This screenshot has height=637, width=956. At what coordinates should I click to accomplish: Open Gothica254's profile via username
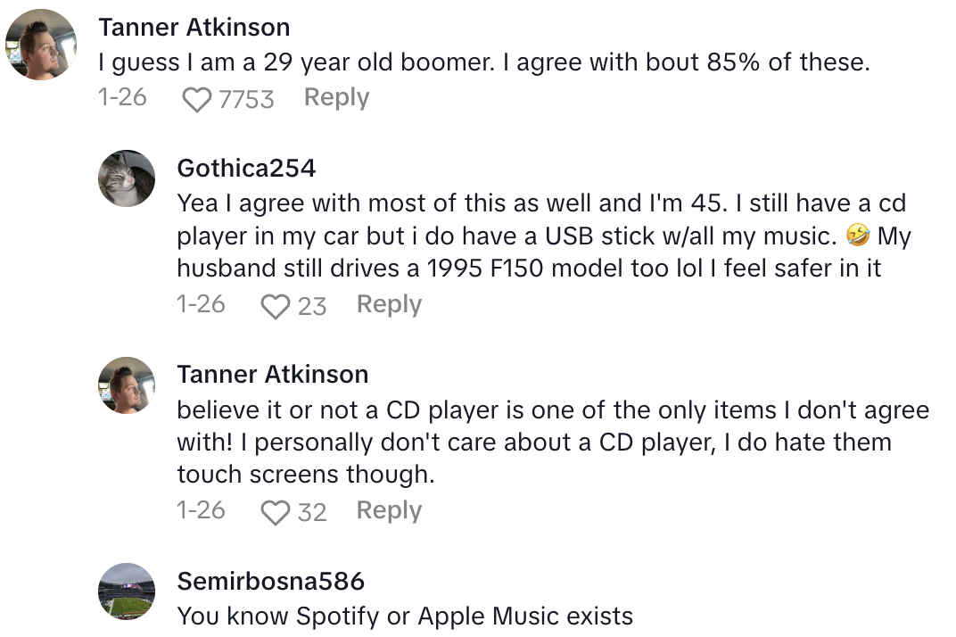click(x=246, y=168)
